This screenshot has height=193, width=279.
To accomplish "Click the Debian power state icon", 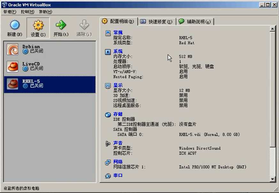I will pos(26,51).
